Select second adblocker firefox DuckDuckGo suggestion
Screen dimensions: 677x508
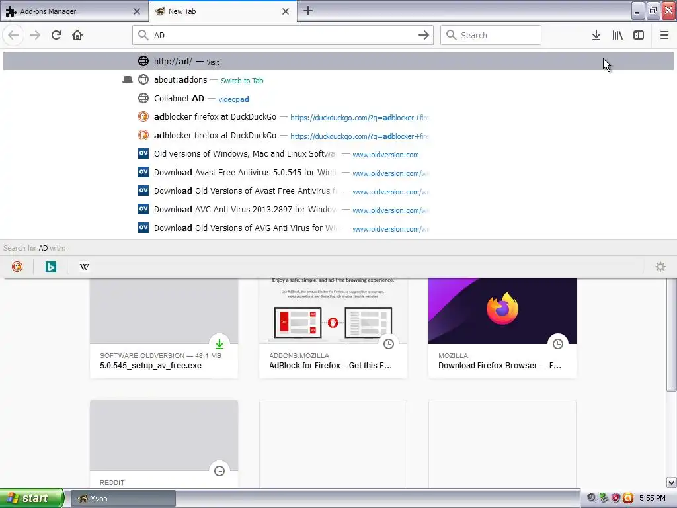point(338,135)
